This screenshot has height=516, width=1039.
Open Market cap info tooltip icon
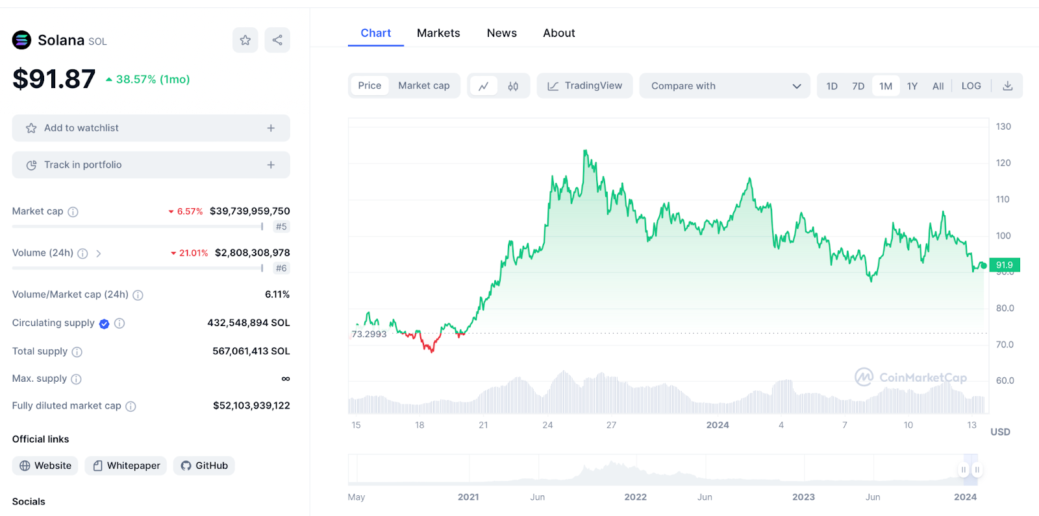[x=73, y=212]
